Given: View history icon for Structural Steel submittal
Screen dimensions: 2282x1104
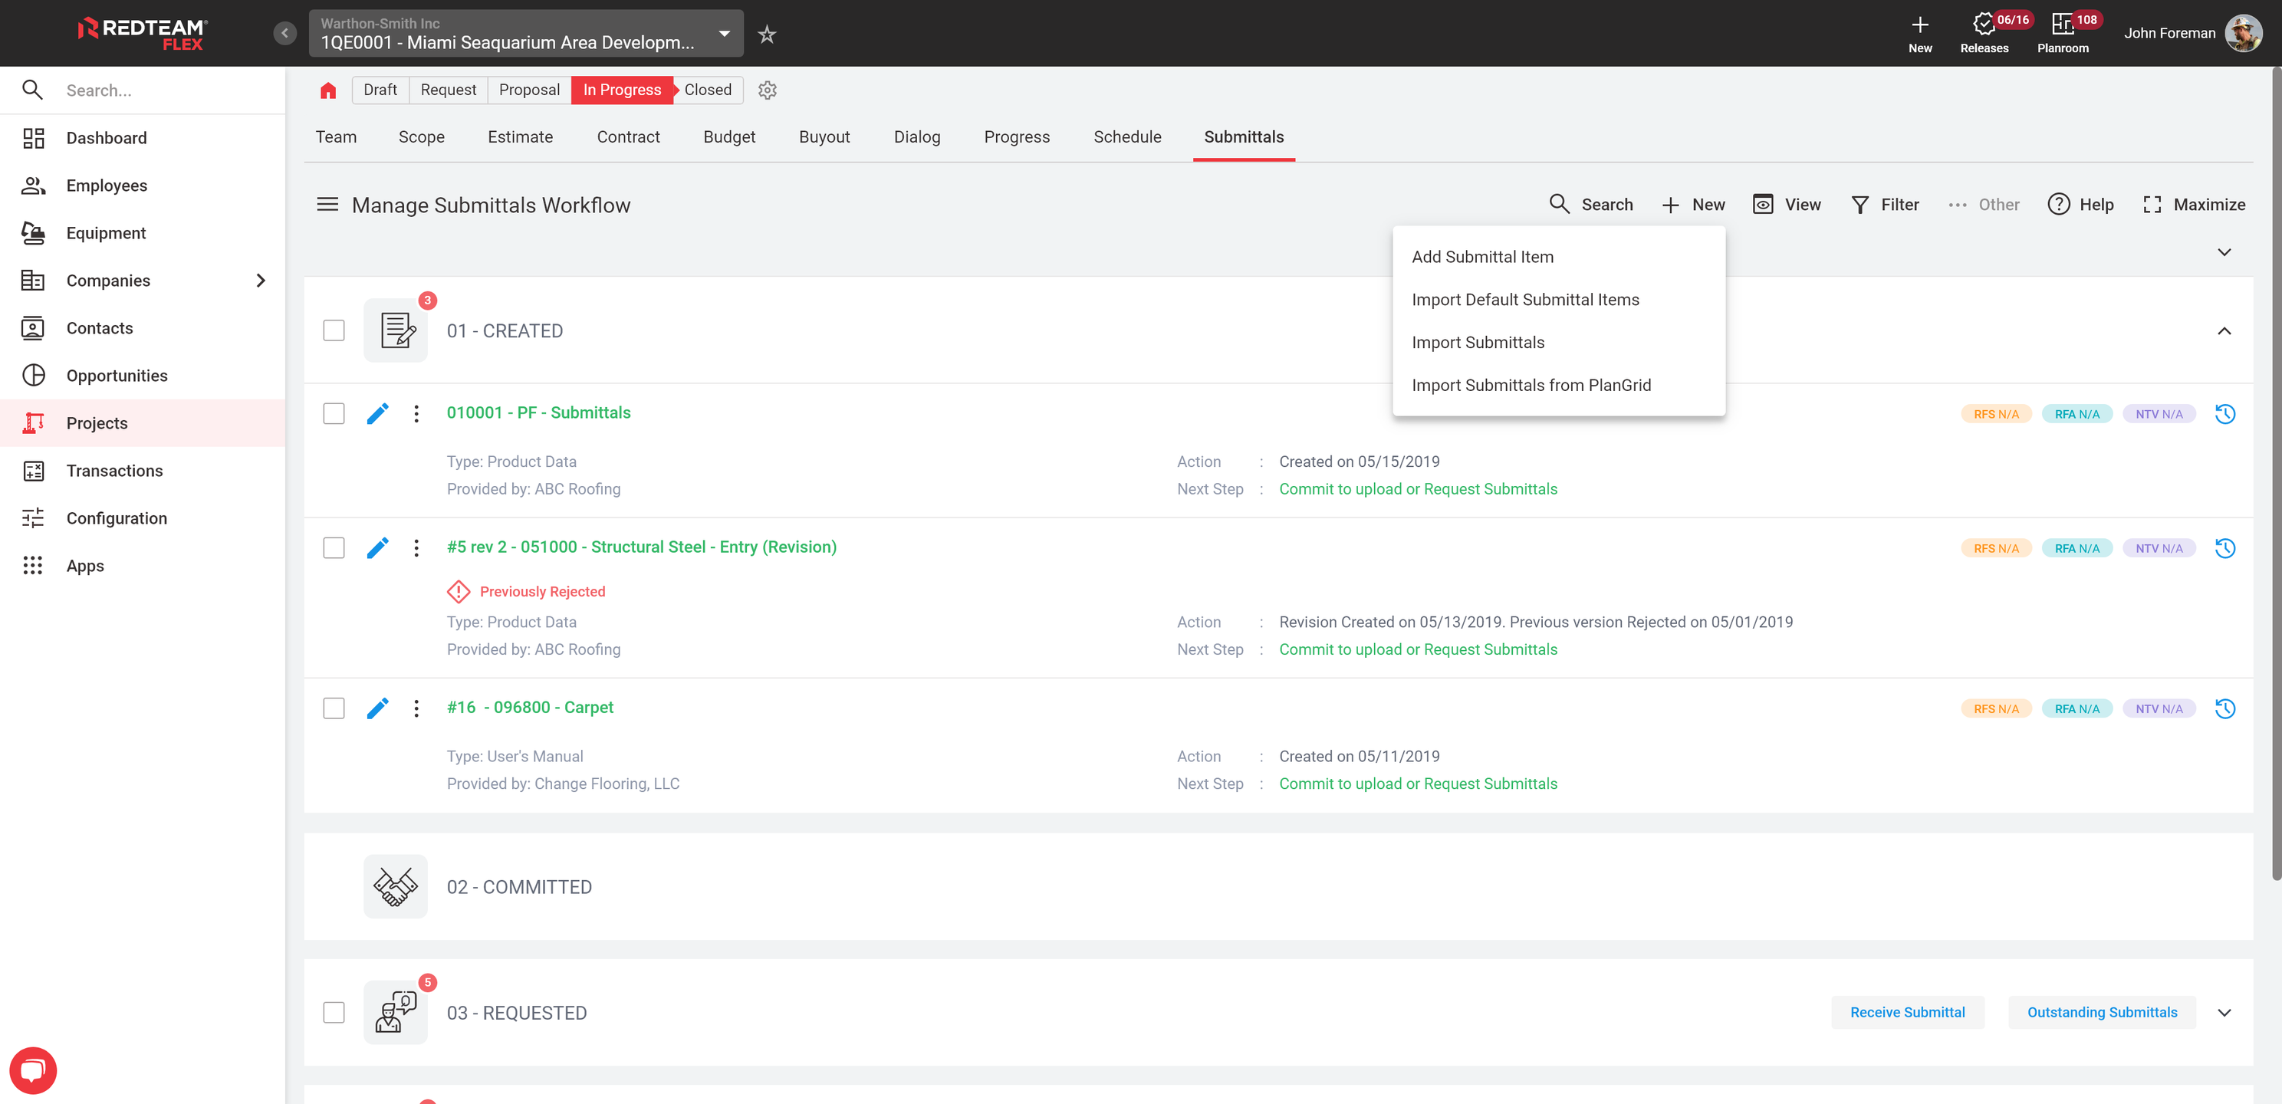Looking at the screenshot, I should coord(2224,548).
